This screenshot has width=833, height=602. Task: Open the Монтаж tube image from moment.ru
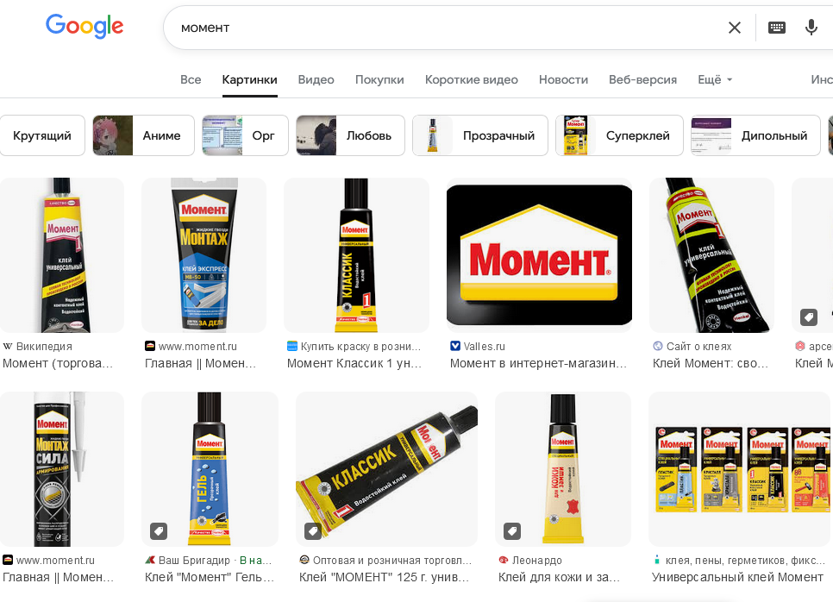[x=204, y=255]
